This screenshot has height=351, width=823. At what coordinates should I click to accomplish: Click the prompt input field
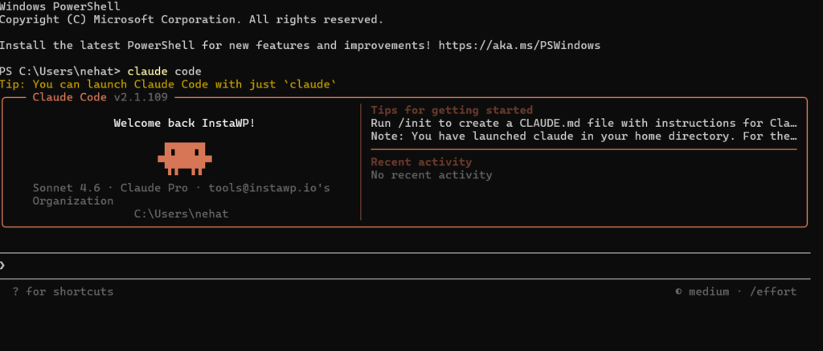405,266
